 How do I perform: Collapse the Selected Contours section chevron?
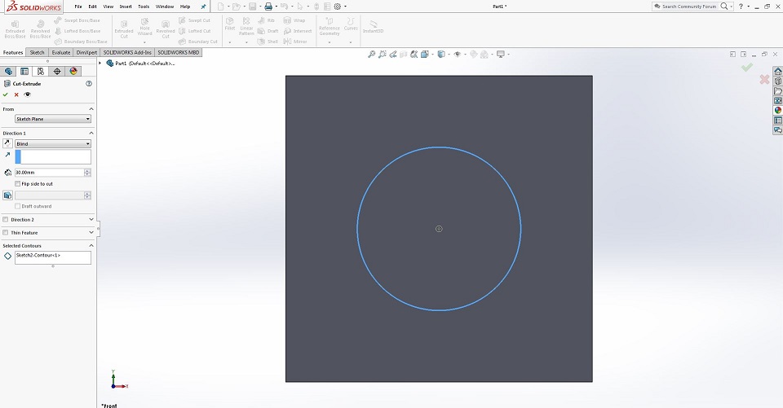click(x=91, y=245)
